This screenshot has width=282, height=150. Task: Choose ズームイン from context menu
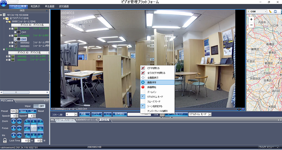point(157,92)
